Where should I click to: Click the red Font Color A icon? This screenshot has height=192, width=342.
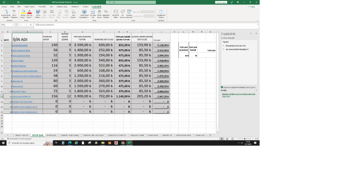pyautogui.click(x=29, y=12)
